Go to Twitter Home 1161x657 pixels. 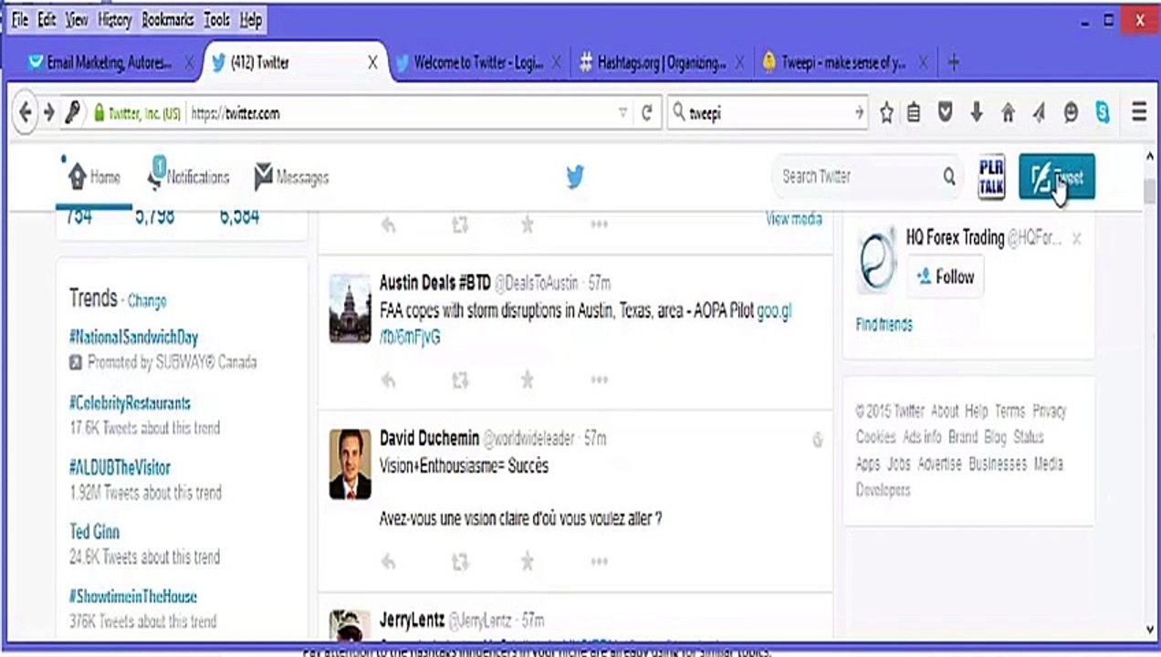click(94, 177)
